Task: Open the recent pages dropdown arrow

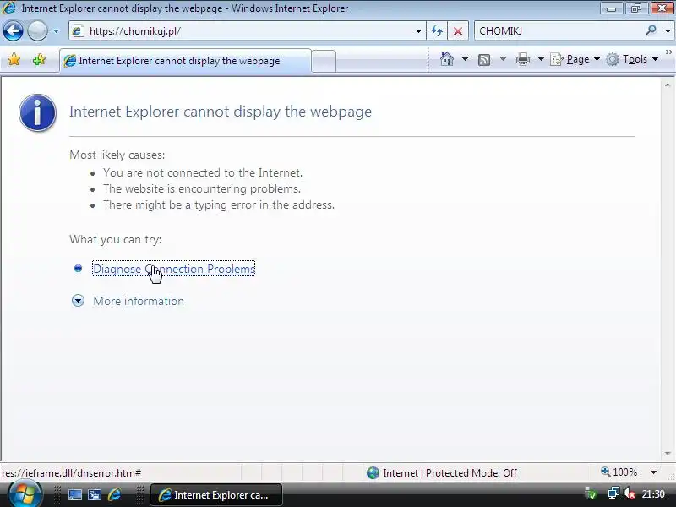Action: (56, 31)
